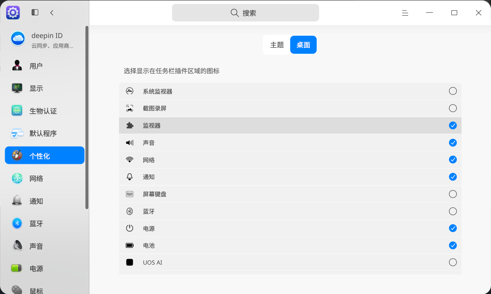Click the 蓝牙 bluetooth icon in sidebar
491x294 pixels.
pos(17,223)
